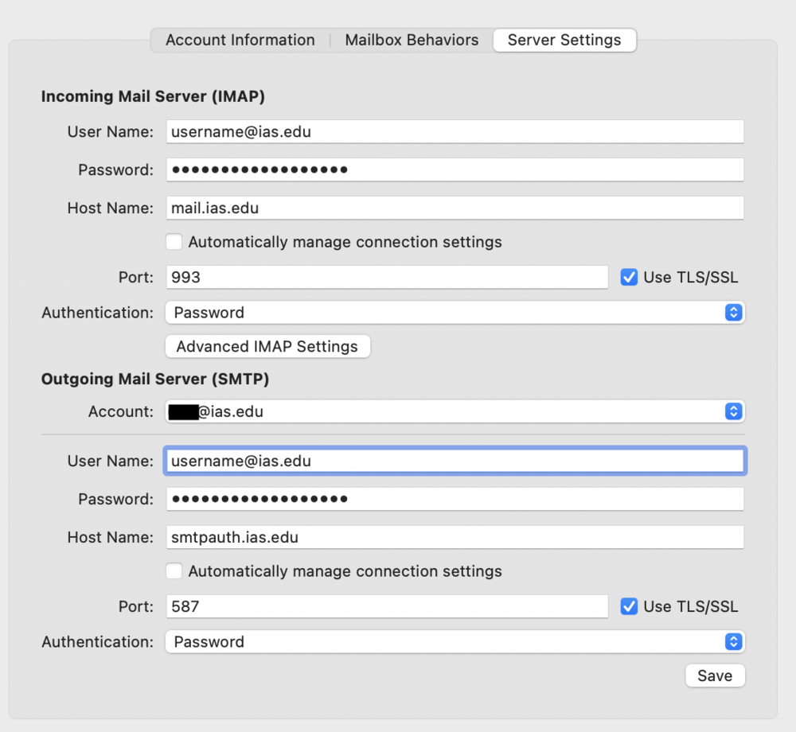Open the Mailbox Behaviors tab
Screen dimensions: 796x732
coord(412,40)
